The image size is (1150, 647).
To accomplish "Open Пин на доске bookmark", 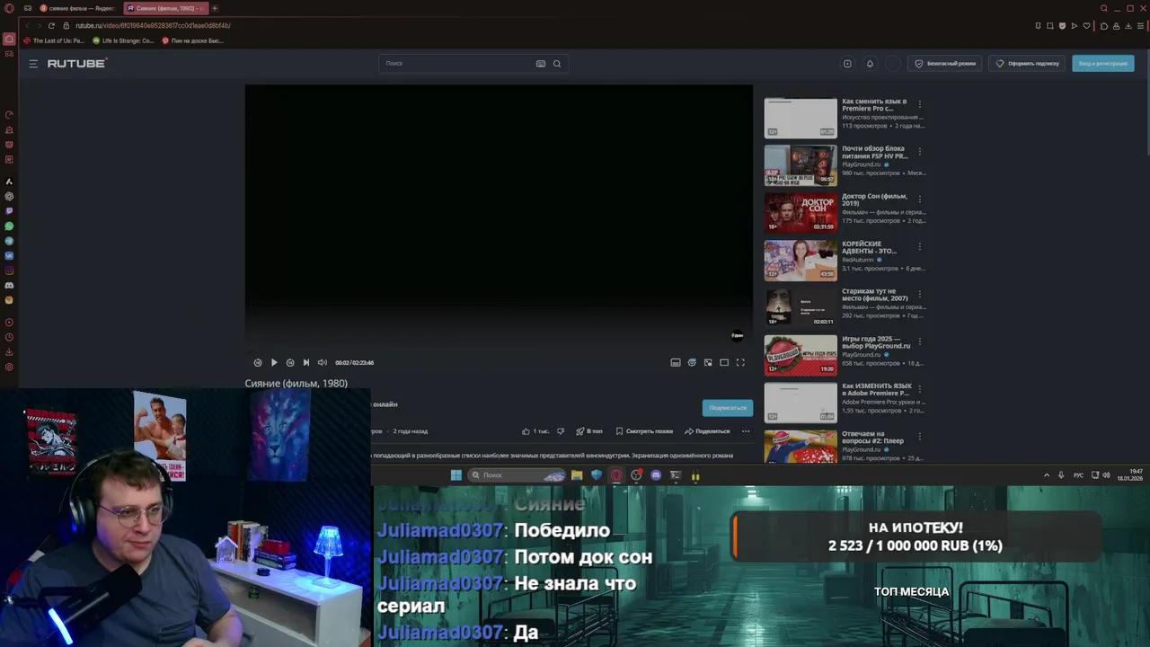I will click(x=192, y=40).
